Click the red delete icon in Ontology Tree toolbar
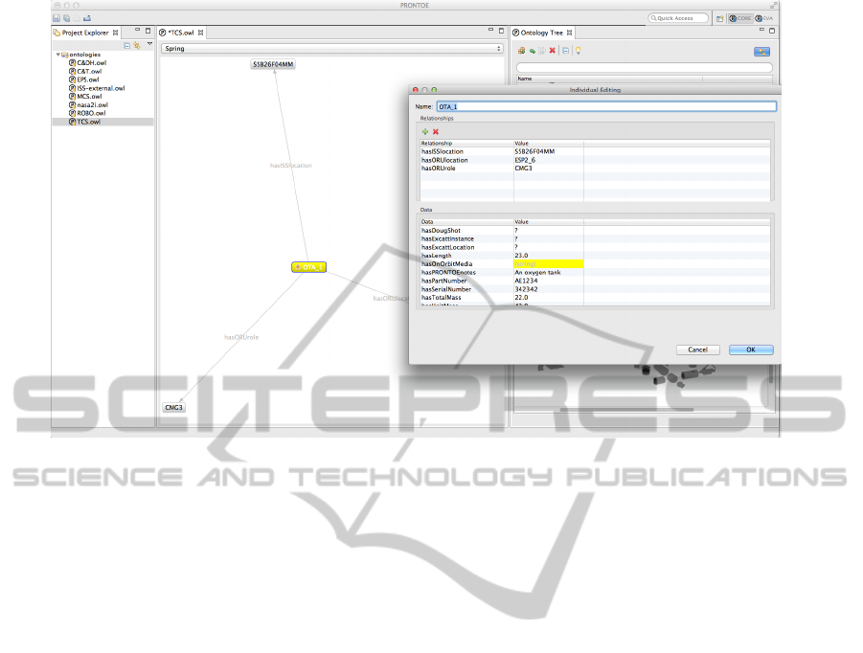This screenshot has height=653, width=863. coord(552,50)
